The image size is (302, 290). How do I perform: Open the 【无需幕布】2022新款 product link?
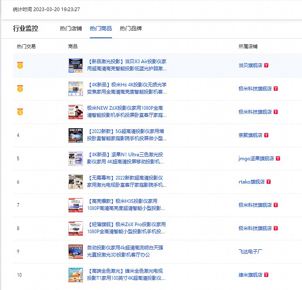click(127, 181)
